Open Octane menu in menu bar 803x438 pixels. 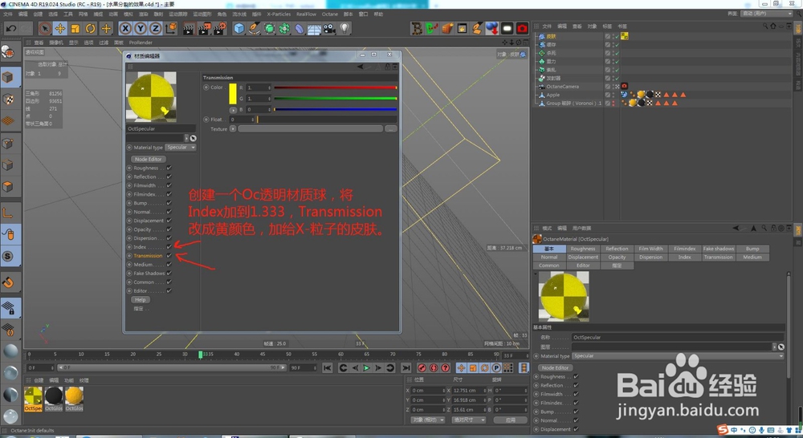click(329, 14)
